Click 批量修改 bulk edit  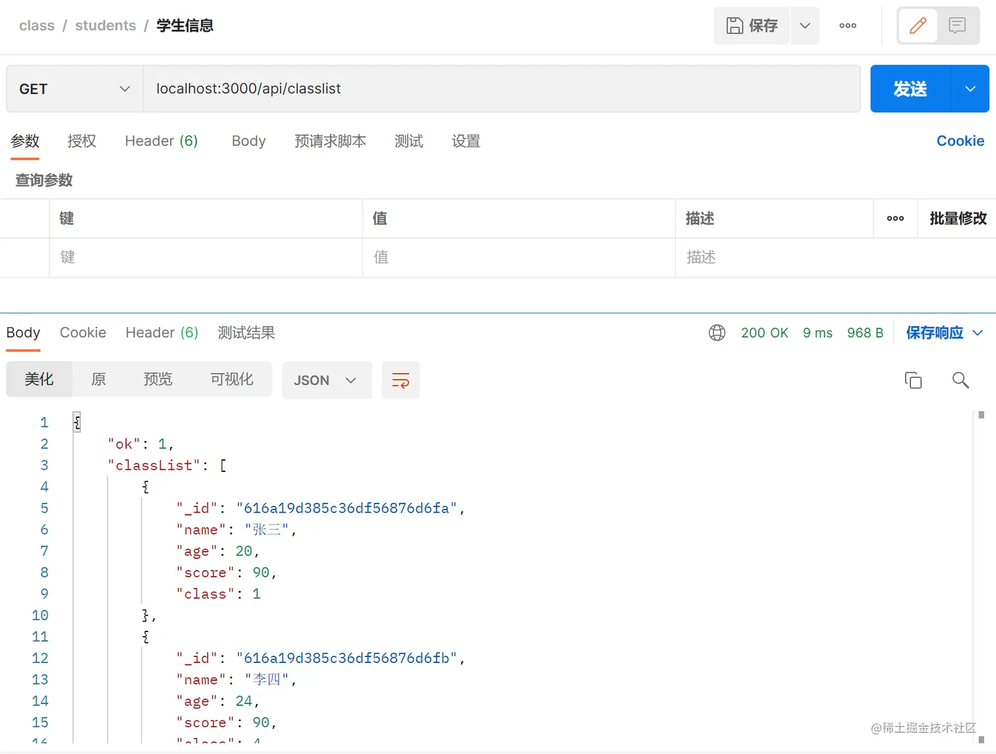pos(958,218)
